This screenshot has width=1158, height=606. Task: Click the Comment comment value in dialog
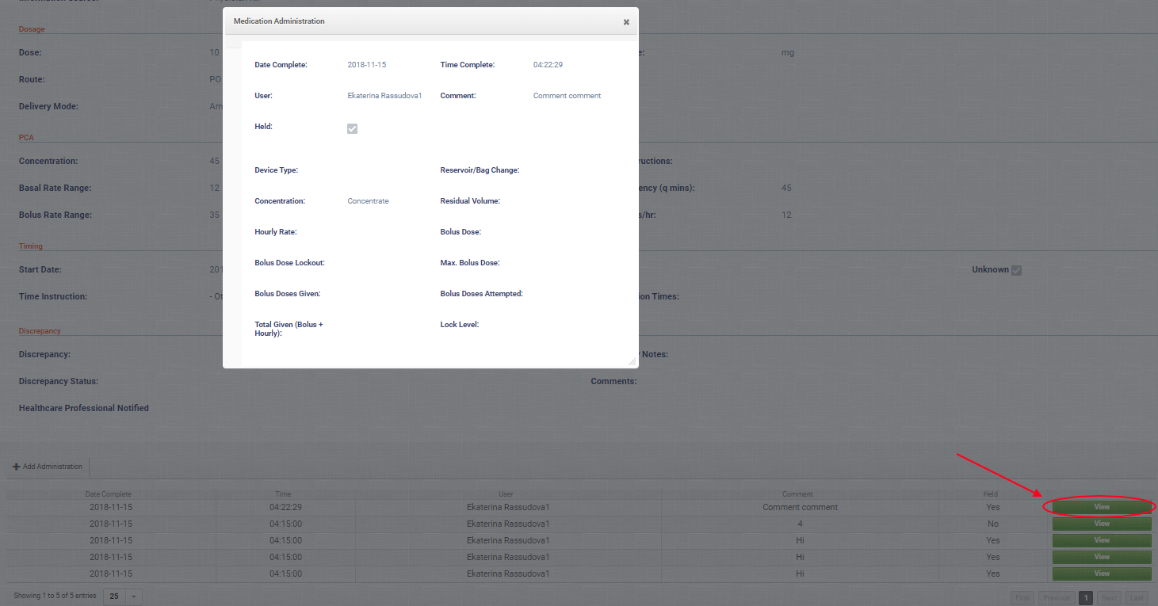[567, 96]
